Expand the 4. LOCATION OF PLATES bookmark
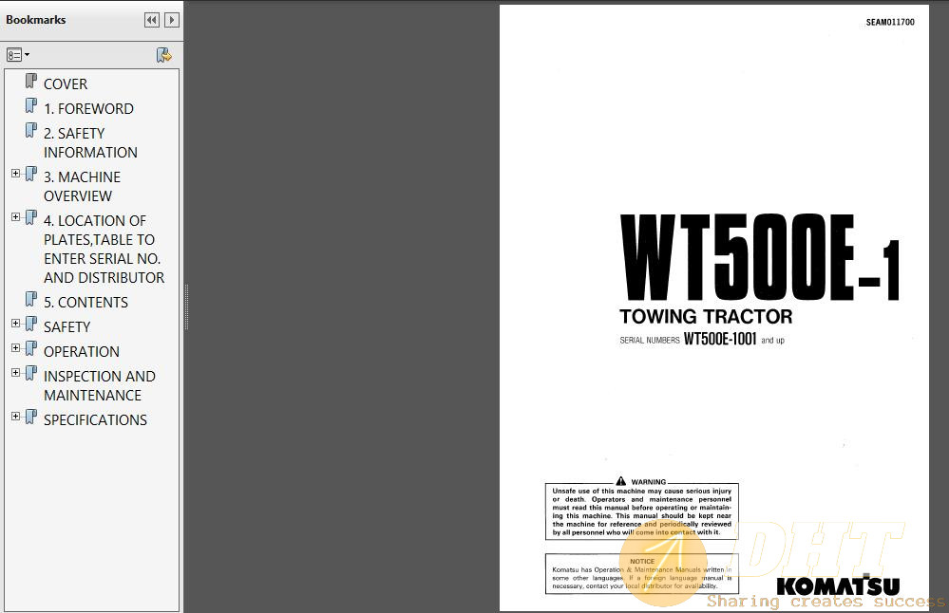This screenshot has height=613, width=949. click(16, 217)
